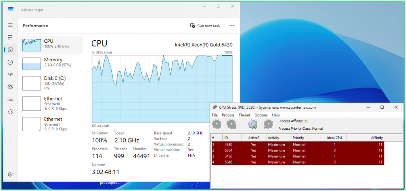Select thread row with ID 6764

point(297,151)
